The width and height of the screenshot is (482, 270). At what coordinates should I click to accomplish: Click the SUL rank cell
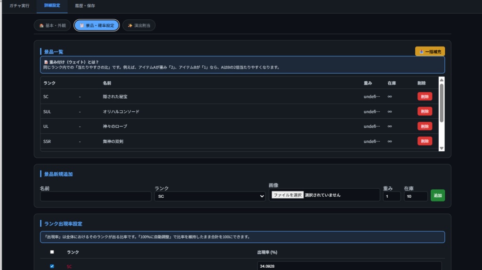pos(47,112)
